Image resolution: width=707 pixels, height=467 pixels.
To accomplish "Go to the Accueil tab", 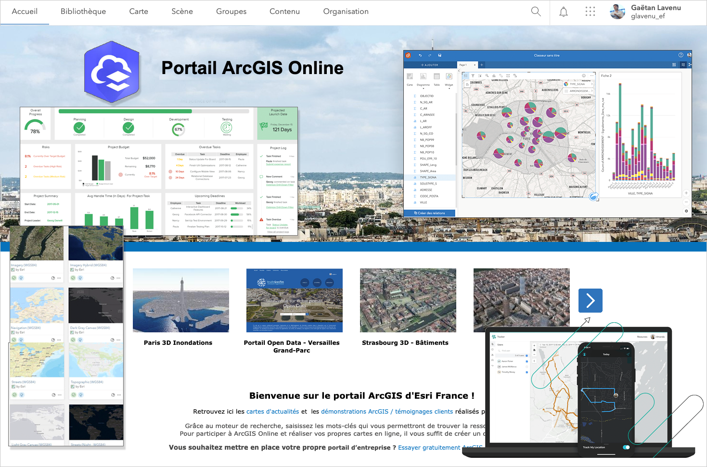I will [x=25, y=12].
